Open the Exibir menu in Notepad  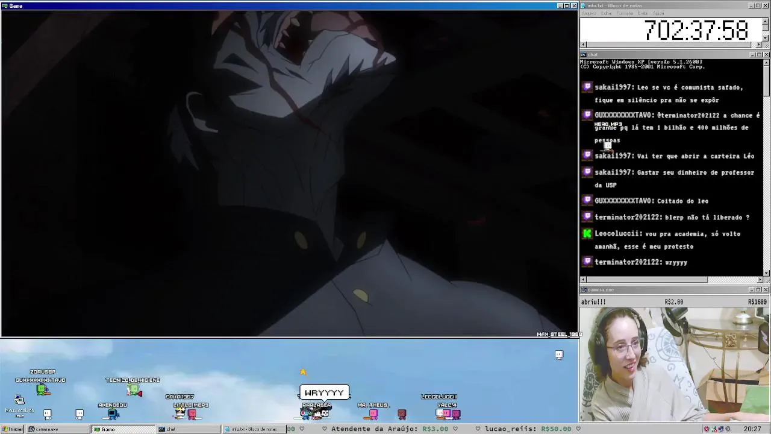click(x=643, y=13)
